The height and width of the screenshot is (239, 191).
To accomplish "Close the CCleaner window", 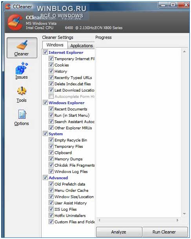I will tap(184, 5).
